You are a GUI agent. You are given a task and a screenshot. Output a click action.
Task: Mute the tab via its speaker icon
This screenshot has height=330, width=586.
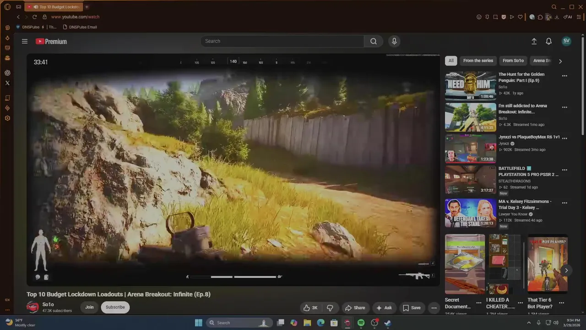35,7
